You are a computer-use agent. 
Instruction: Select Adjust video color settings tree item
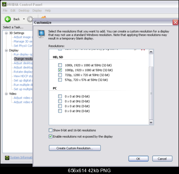23,98
